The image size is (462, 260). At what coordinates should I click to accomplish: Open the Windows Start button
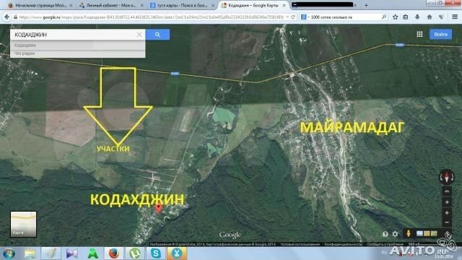click(9, 253)
